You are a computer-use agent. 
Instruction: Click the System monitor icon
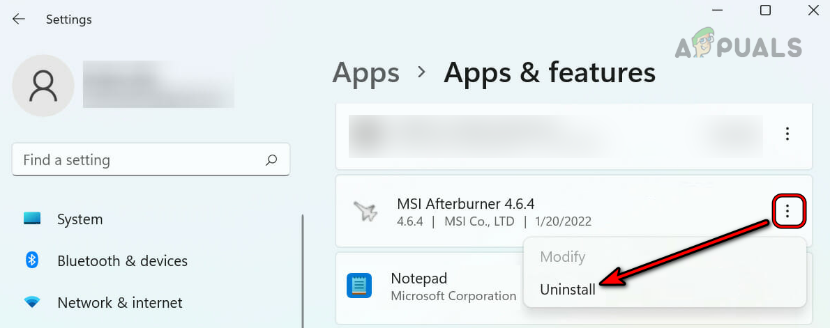point(32,219)
